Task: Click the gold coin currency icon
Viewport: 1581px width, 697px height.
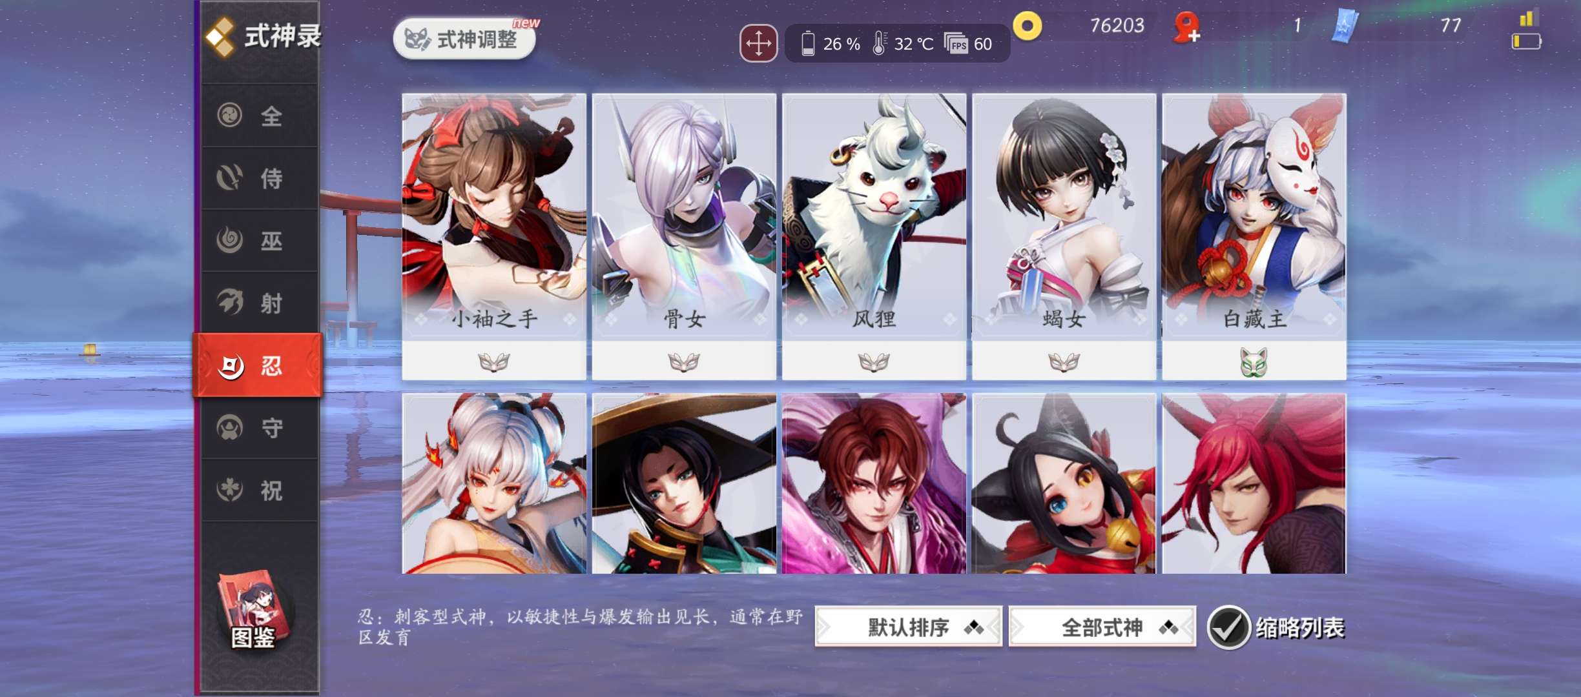Action: click(1028, 26)
